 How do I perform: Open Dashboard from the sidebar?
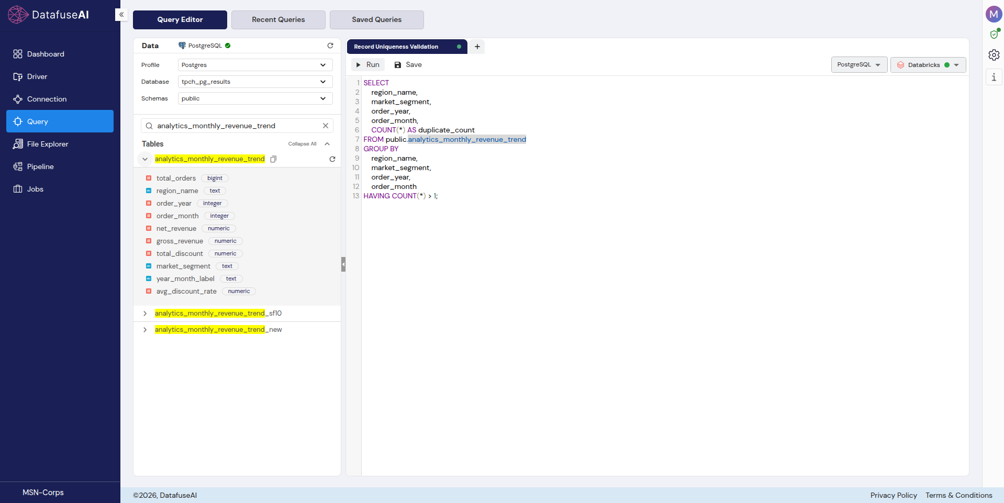(x=60, y=54)
